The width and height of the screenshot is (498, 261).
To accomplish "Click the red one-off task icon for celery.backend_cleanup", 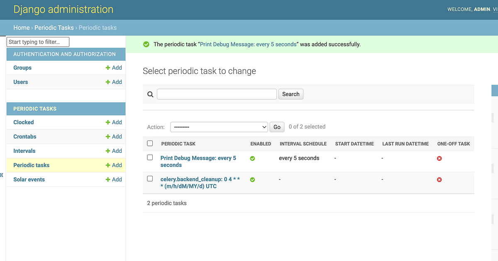I will click(x=439, y=180).
